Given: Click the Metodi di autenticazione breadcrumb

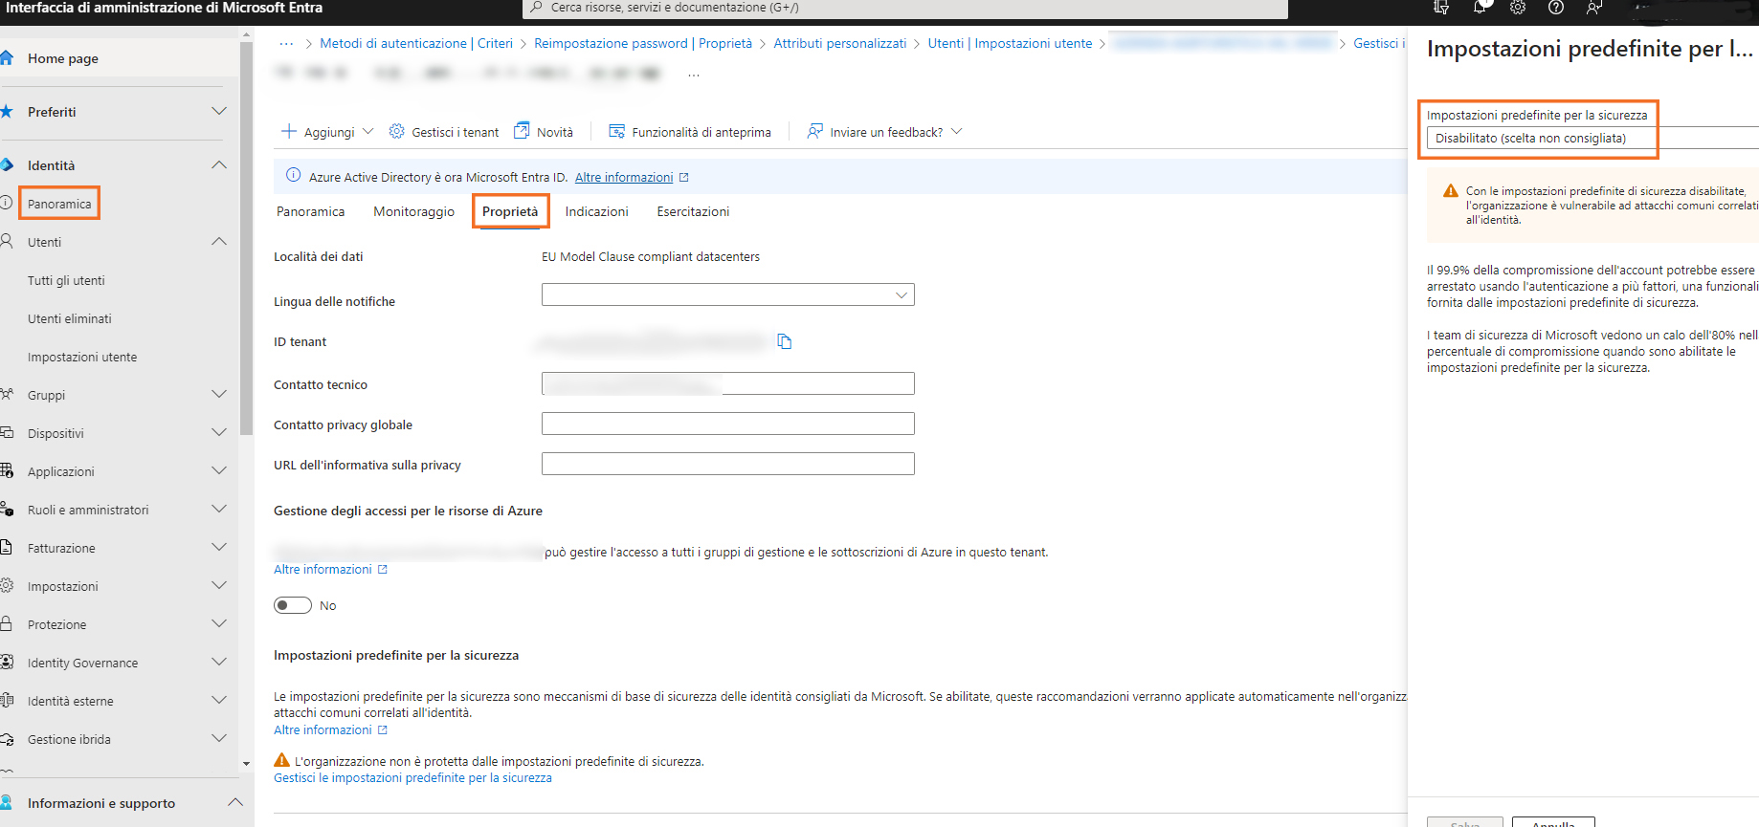Looking at the screenshot, I should pyautogui.click(x=416, y=43).
